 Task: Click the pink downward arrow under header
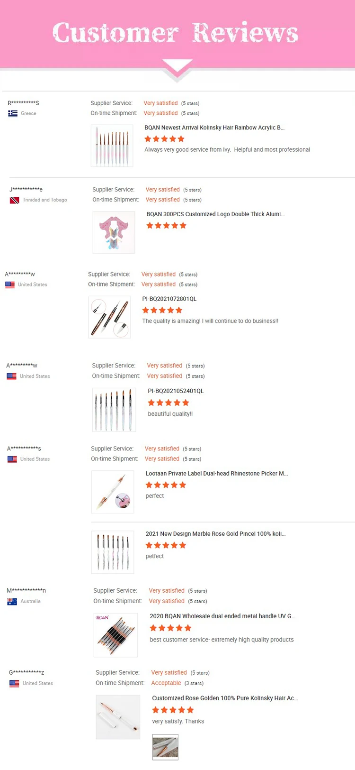pyautogui.click(x=177, y=67)
